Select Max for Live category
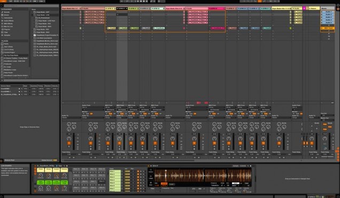Viewport: 340px width, 198px height. 8,26
